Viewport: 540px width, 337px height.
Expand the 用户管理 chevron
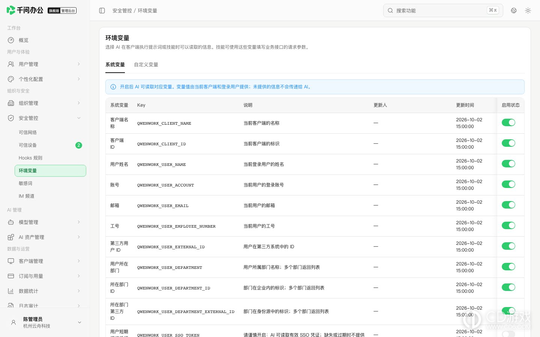pyautogui.click(x=79, y=64)
